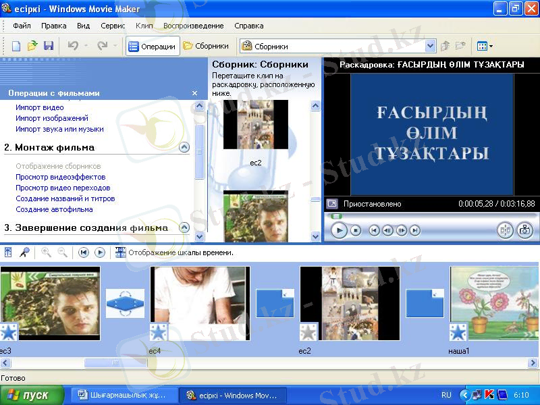This screenshot has width=540, height=405.
Task: Click Play Storyboard icon above the storyboard
Action: coord(100,252)
